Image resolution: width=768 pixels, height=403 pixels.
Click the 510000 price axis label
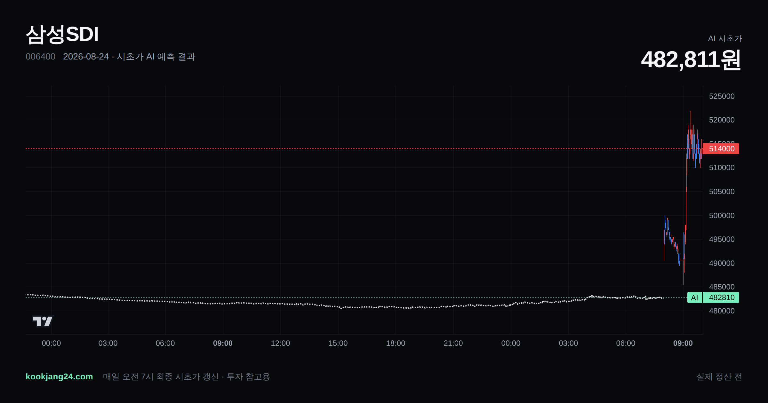(722, 168)
